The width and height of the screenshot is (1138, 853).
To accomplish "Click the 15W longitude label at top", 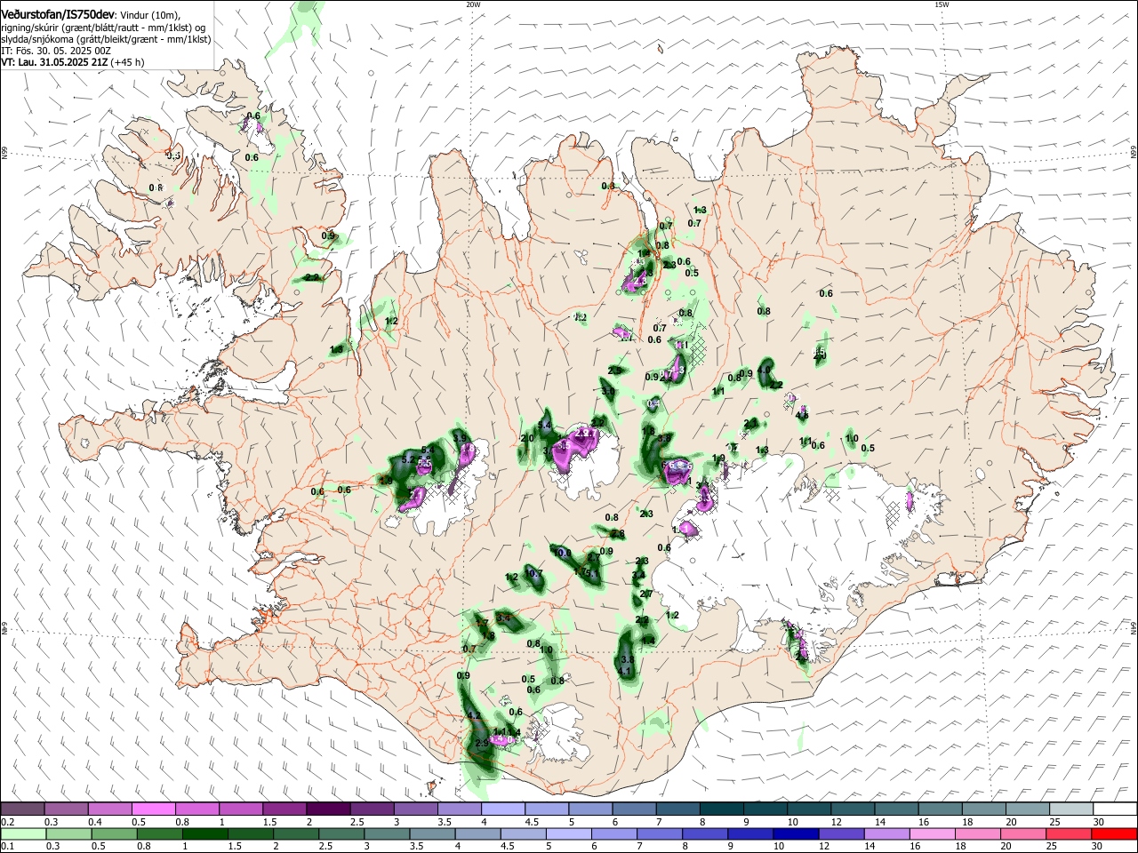I will coord(942,4).
